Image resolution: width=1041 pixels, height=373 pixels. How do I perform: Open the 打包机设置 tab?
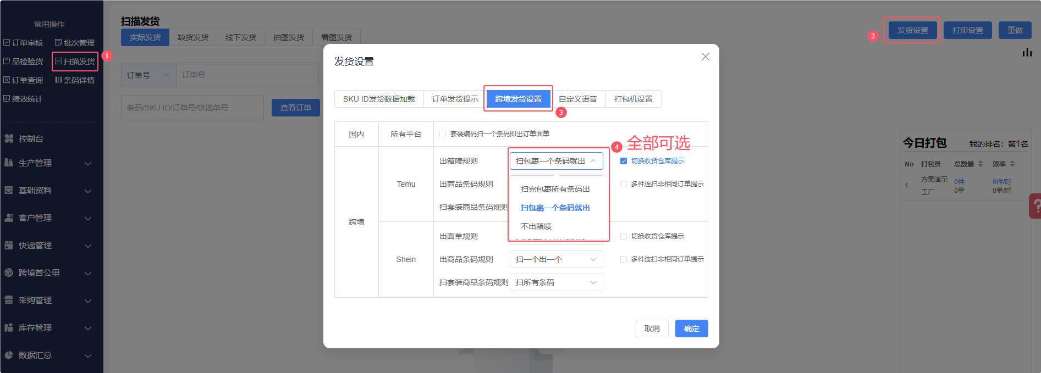[x=633, y=99]
